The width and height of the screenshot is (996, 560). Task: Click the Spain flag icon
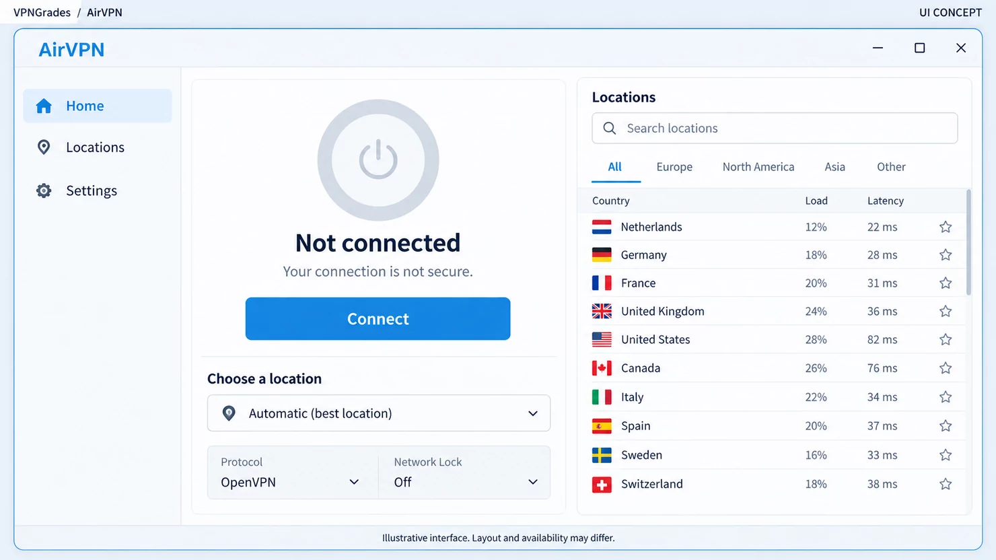tap(602, 426)
